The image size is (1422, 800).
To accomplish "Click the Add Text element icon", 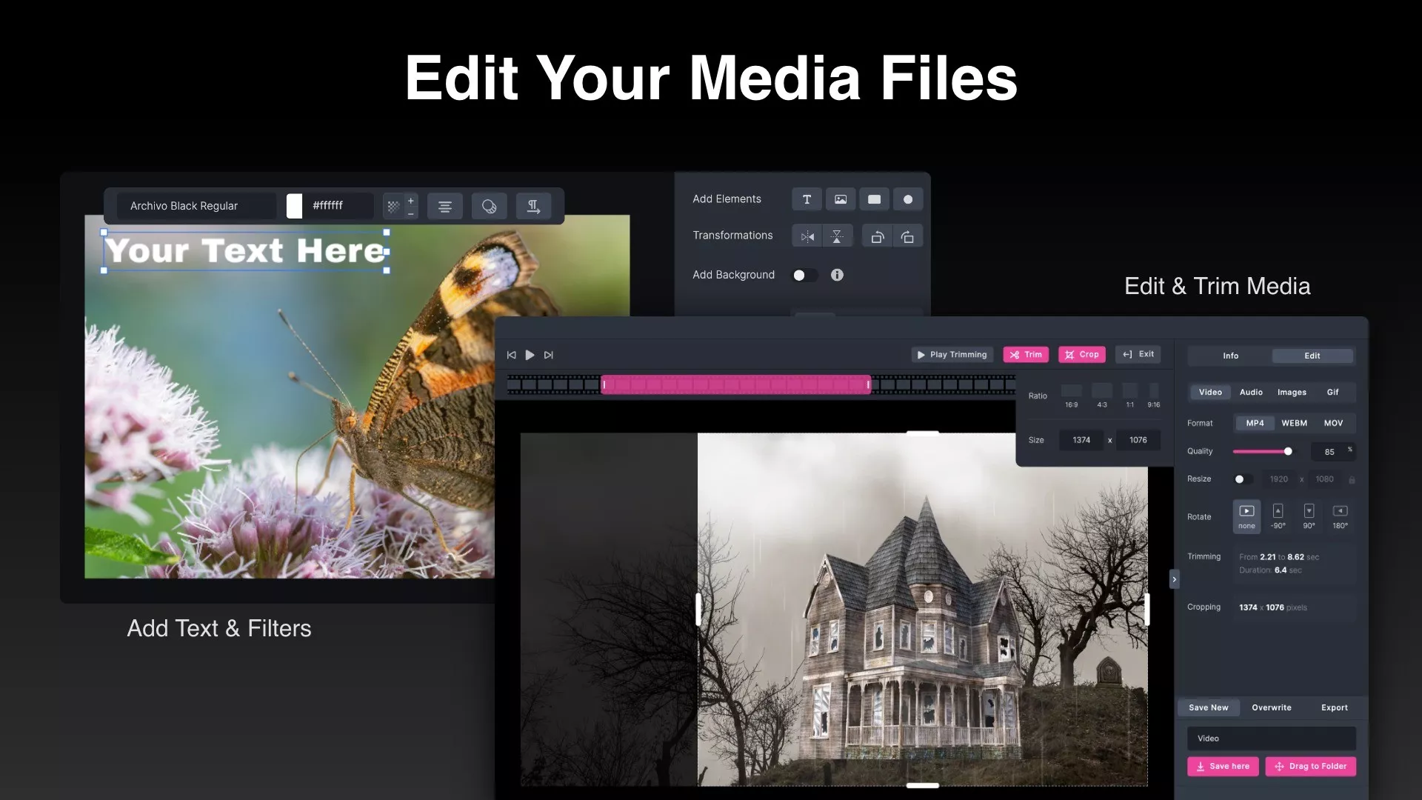I will pyautogui.click(x=807, y=199).
